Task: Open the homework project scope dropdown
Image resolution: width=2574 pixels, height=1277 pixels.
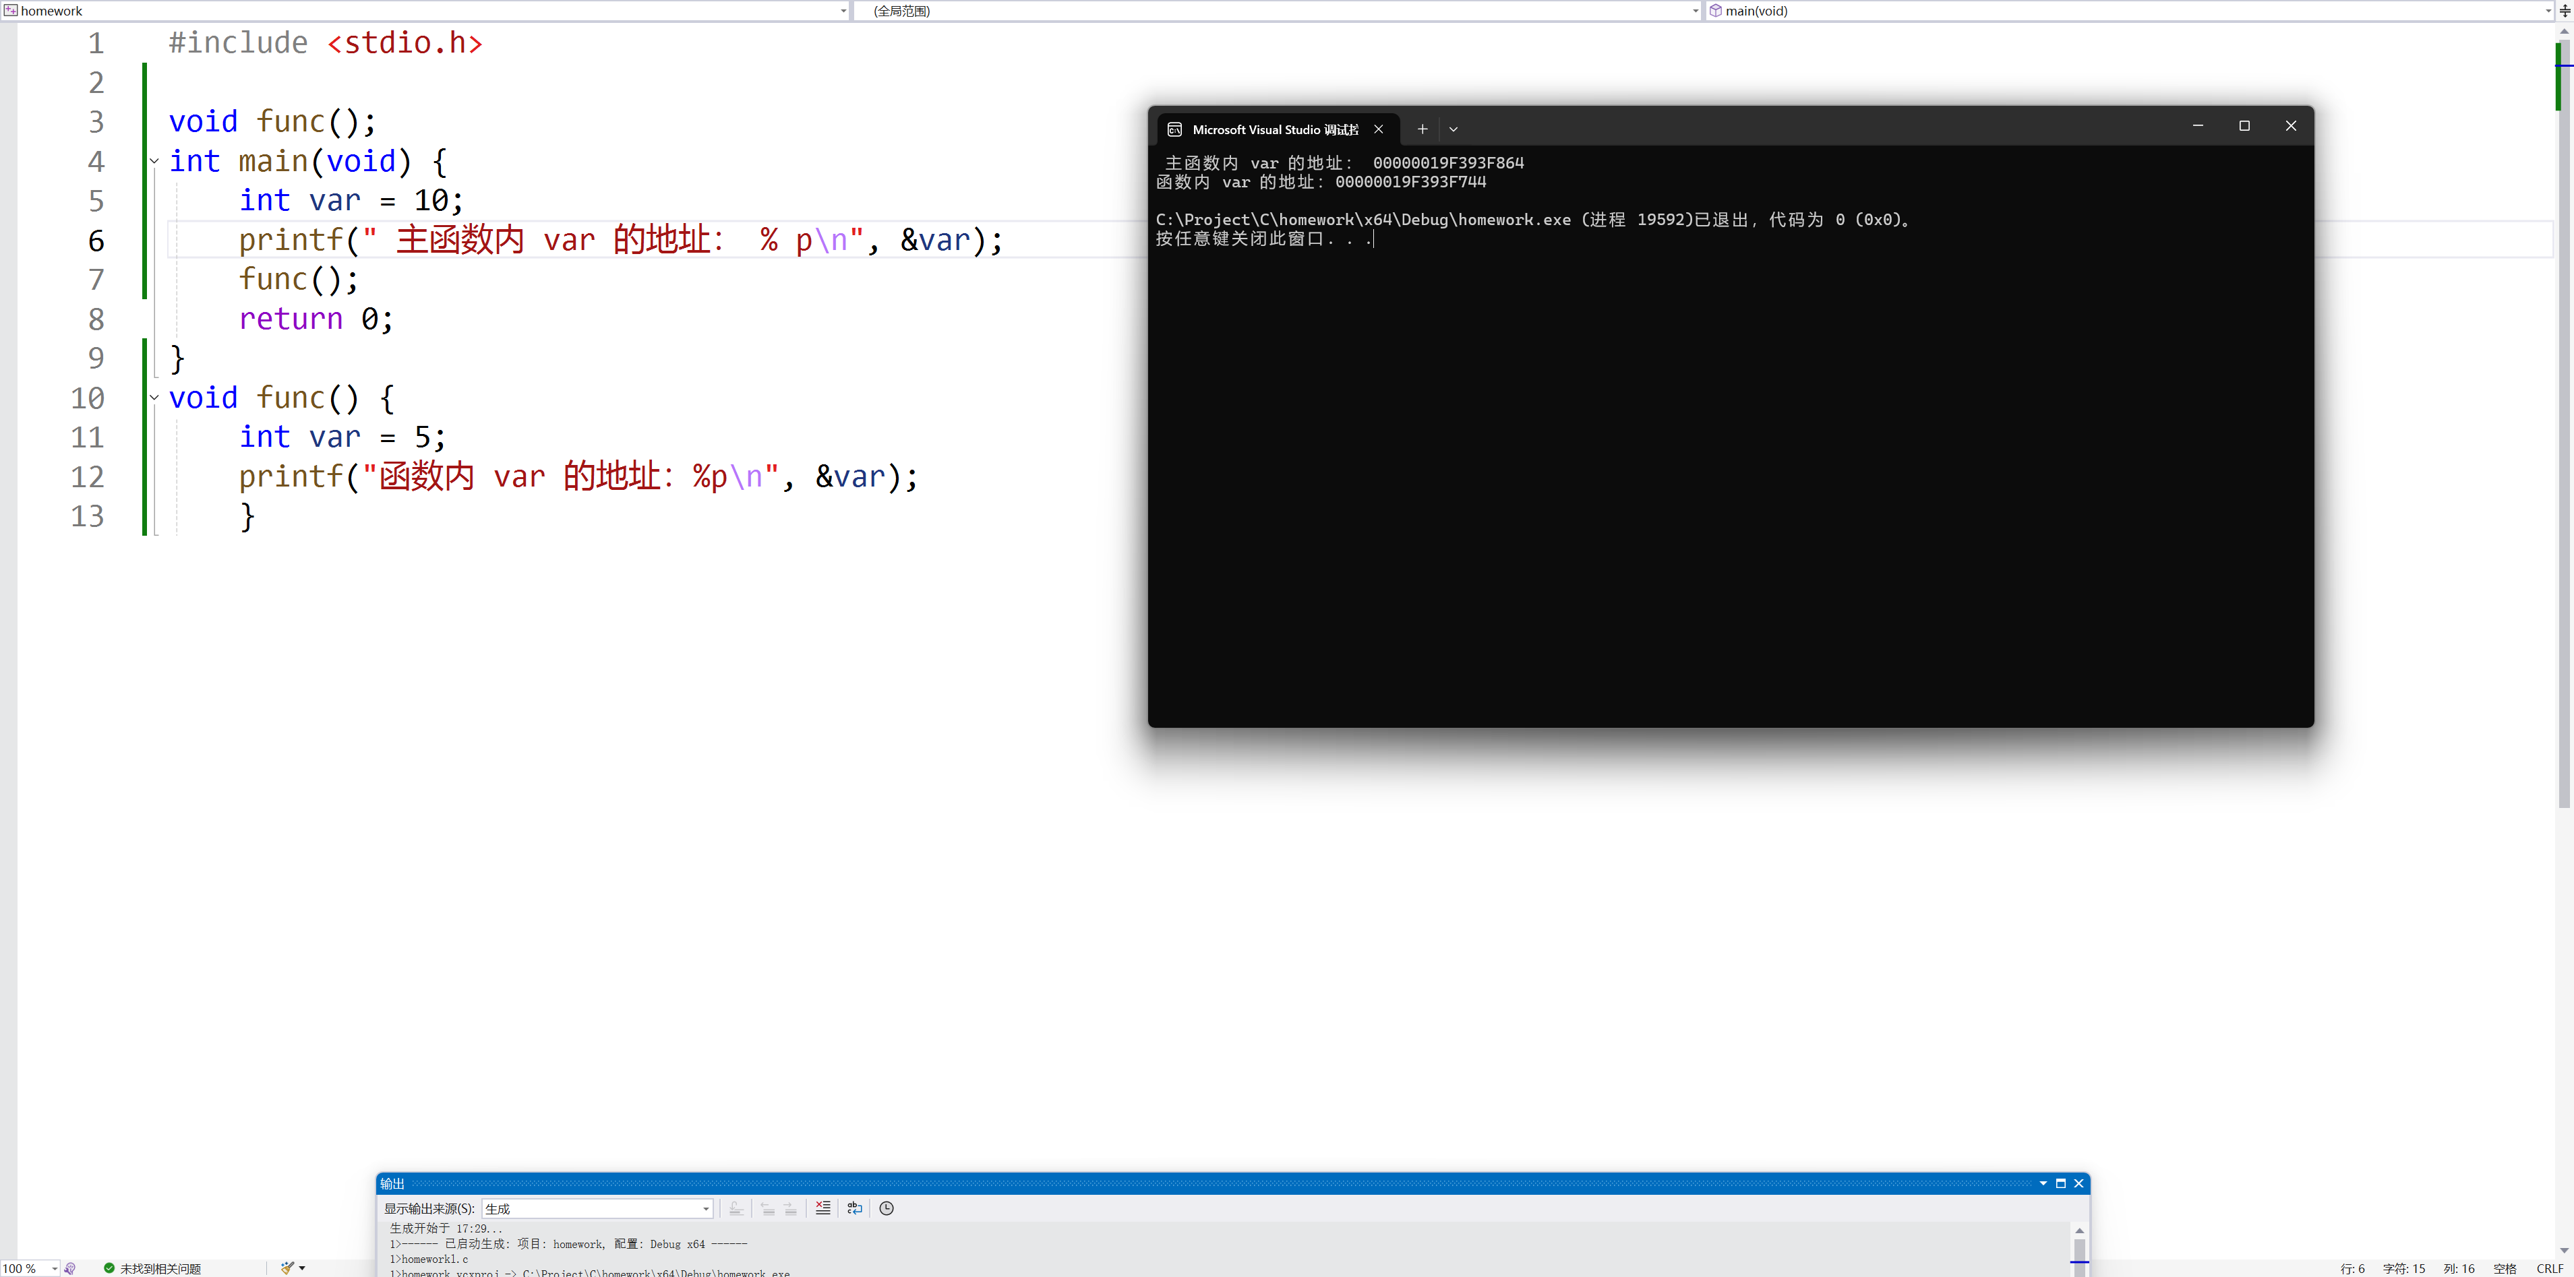Action: (843, 11)
